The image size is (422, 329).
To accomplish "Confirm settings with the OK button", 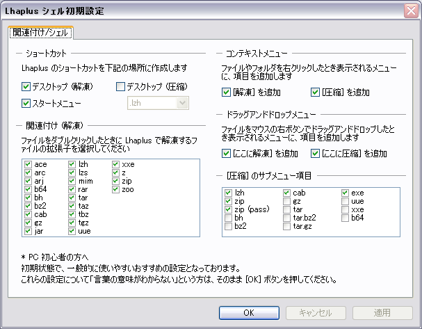I will (x=249, y=313).
